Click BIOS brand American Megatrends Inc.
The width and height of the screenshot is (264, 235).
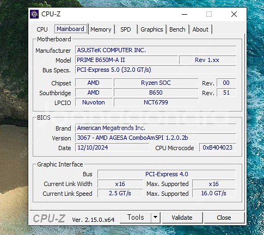[156, 128]
